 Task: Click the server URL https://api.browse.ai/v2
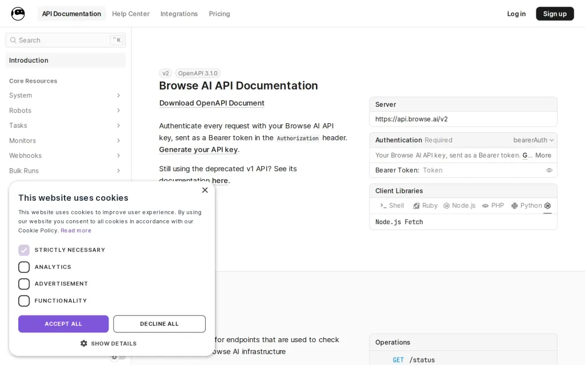pyautogui.click(x=411, y=119)
